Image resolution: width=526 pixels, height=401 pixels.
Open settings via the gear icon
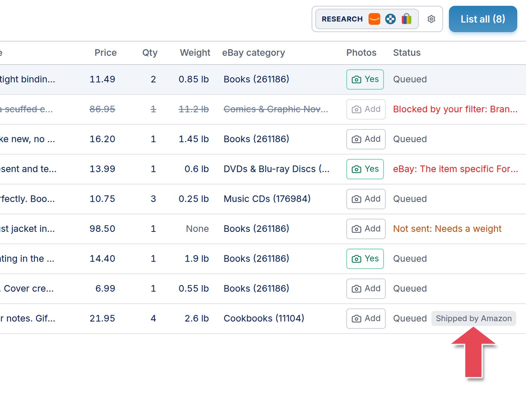tap(431, 19)
